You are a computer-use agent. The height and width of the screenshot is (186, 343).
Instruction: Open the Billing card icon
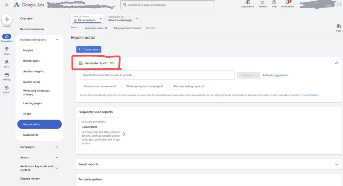7,75
